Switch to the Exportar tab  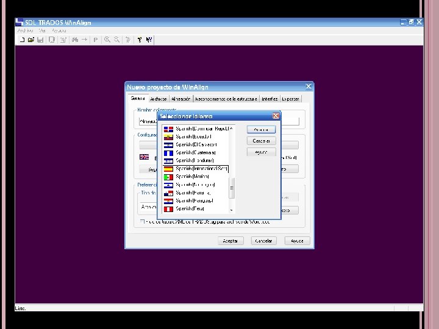point(290,99)
